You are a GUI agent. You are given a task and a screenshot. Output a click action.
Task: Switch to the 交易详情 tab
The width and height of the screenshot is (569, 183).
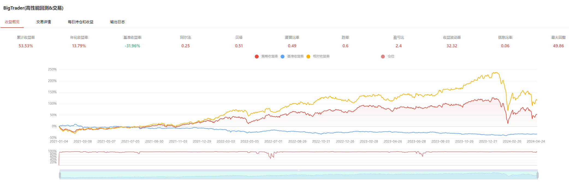[x=44, y=22]
